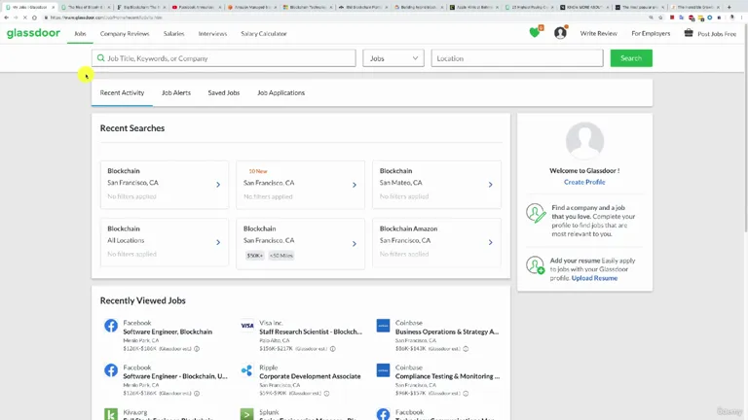
Task: Click the large profile avatar placeholder
Action: (584, 140)
